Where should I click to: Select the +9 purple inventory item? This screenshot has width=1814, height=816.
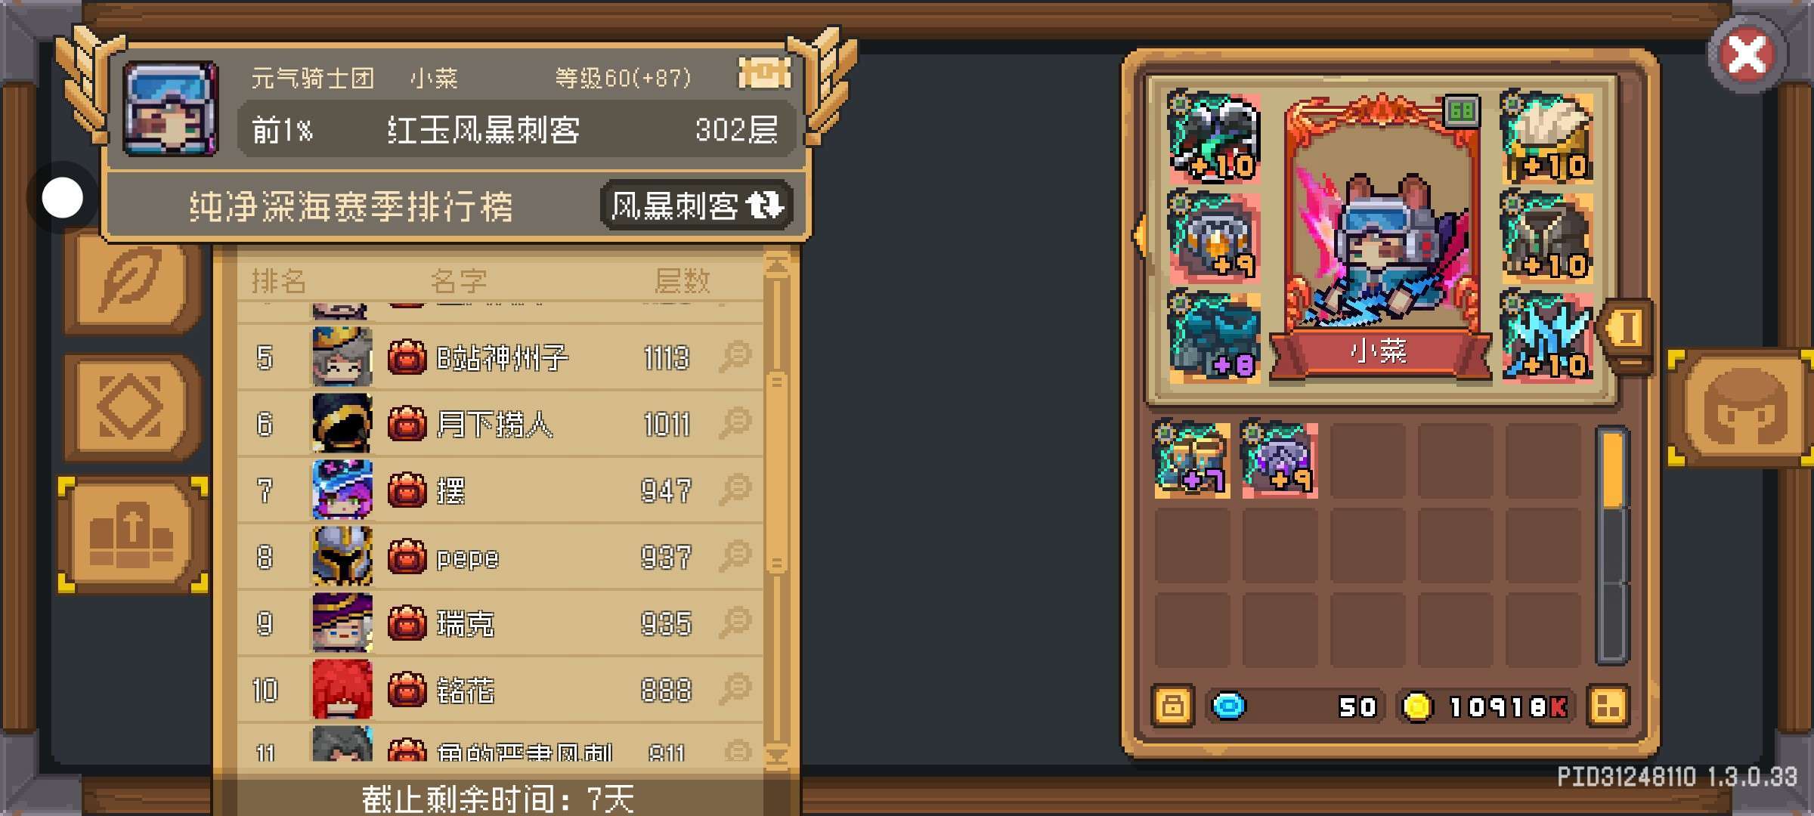pos(1280,460)
